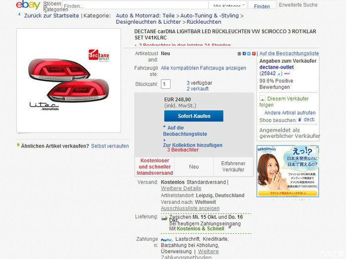Viewport: 346px width, 259px height.
Task: Share listing on Pinterest
Action: pyautogui.click(x=254, y=53)
